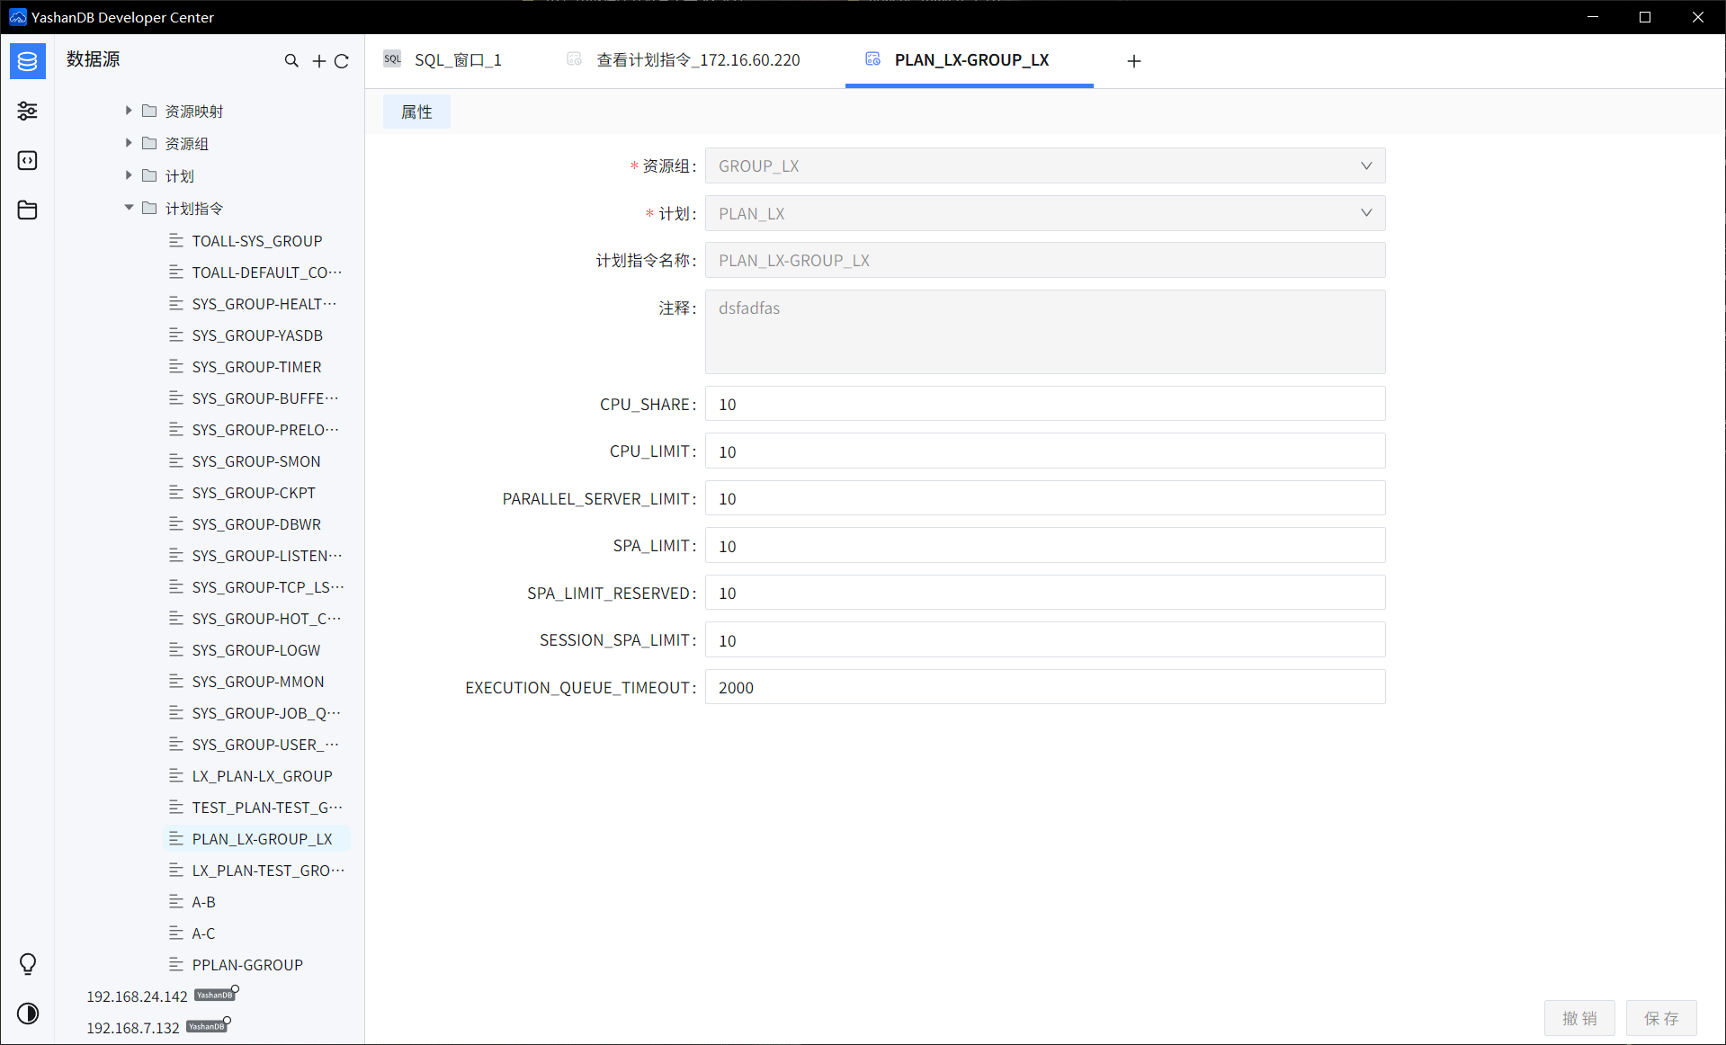
Task: Click the list icon beside TOALL-SYS_GROUP
Action: [x=176, y=240]
